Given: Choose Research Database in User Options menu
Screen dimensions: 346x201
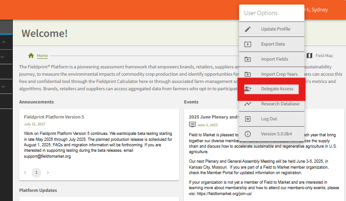Looking at the screenshot, I should 280,104.
